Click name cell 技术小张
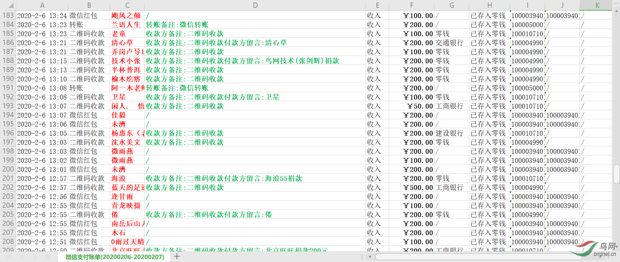 127,61
